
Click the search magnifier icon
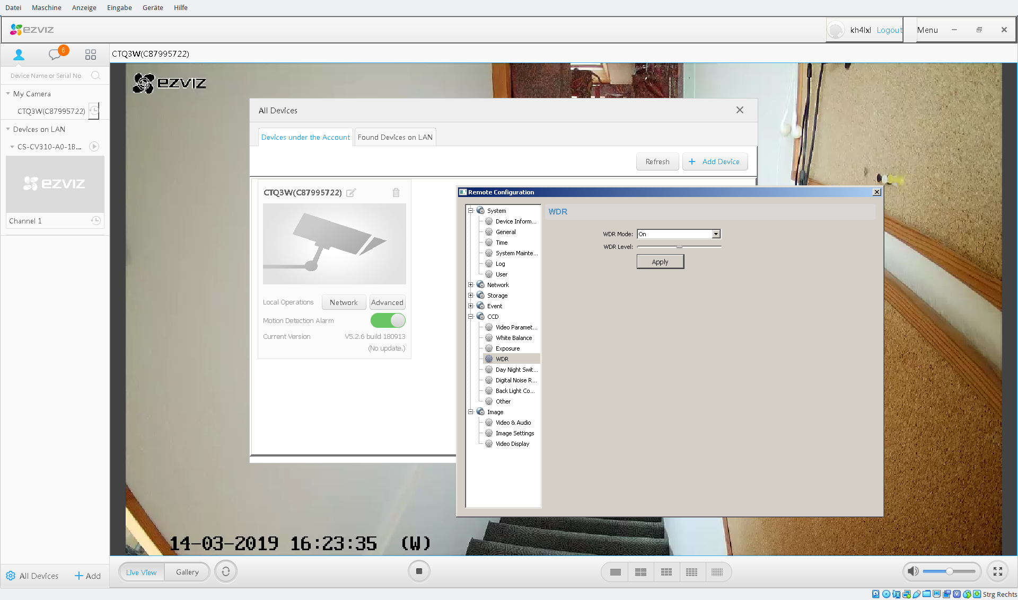95,75
